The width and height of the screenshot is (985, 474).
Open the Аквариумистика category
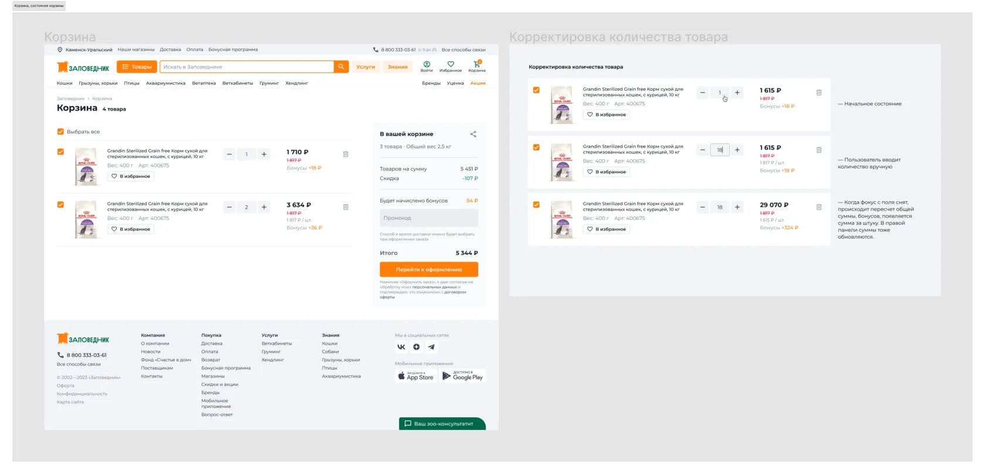(165, 83)
